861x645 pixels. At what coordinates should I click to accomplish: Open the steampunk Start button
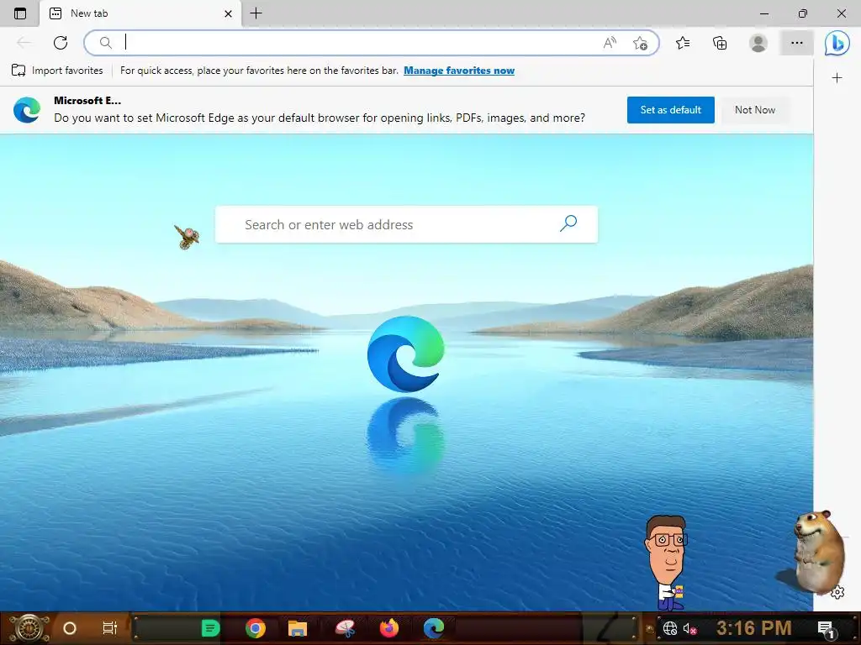[x=29, y=628]
